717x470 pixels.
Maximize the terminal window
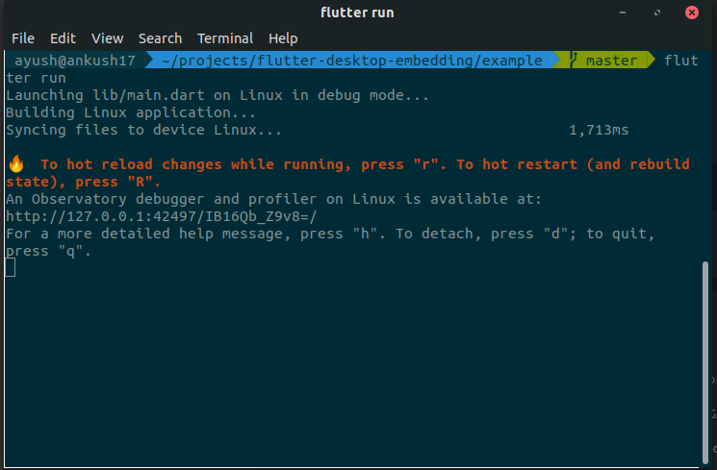point(657,12)
